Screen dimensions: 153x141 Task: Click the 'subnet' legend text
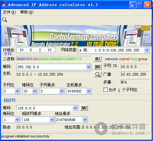pyautogui.click(x=124, y=59)
